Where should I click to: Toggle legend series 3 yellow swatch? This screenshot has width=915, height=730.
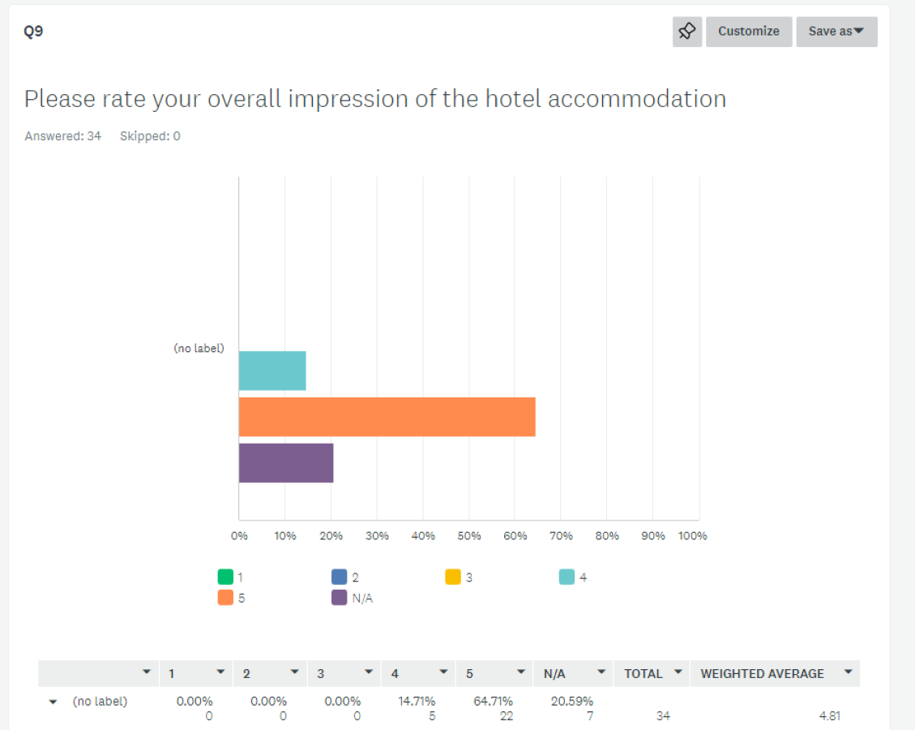(453, 577)
